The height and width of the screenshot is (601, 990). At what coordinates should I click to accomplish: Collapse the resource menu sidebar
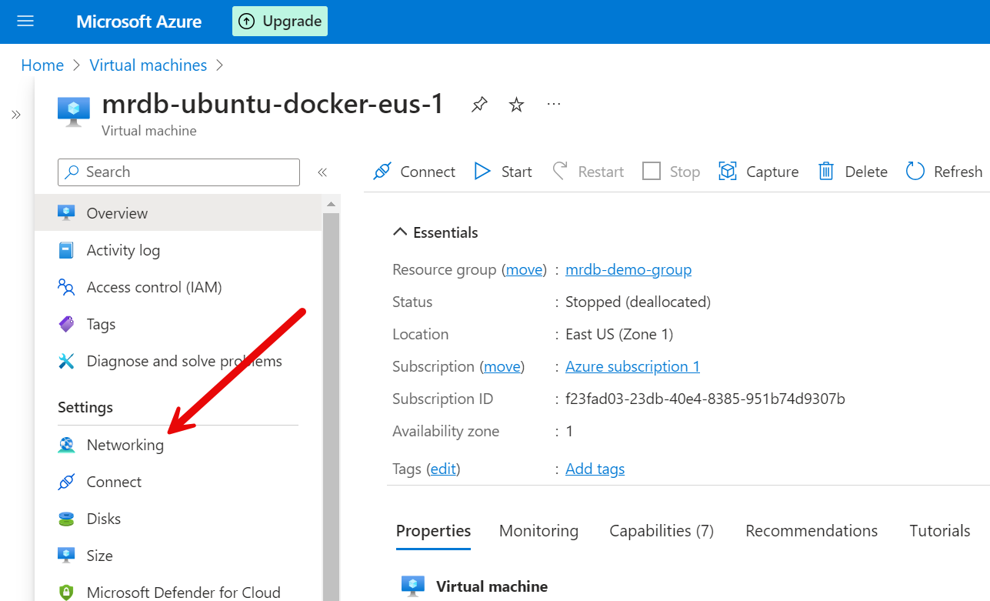tap(322, 172)
